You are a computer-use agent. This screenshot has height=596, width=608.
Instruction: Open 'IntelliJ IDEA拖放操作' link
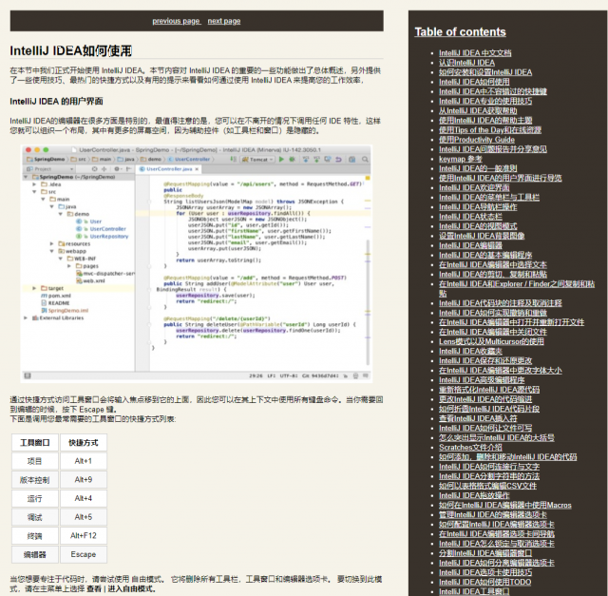pos(474,495)
